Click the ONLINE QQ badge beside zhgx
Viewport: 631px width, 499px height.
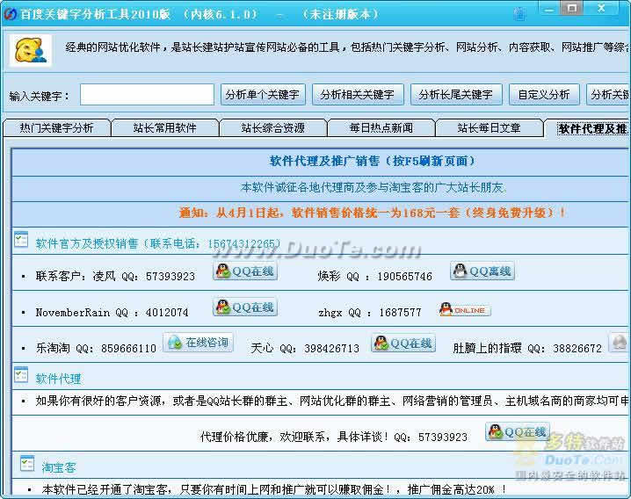[465, 310]
